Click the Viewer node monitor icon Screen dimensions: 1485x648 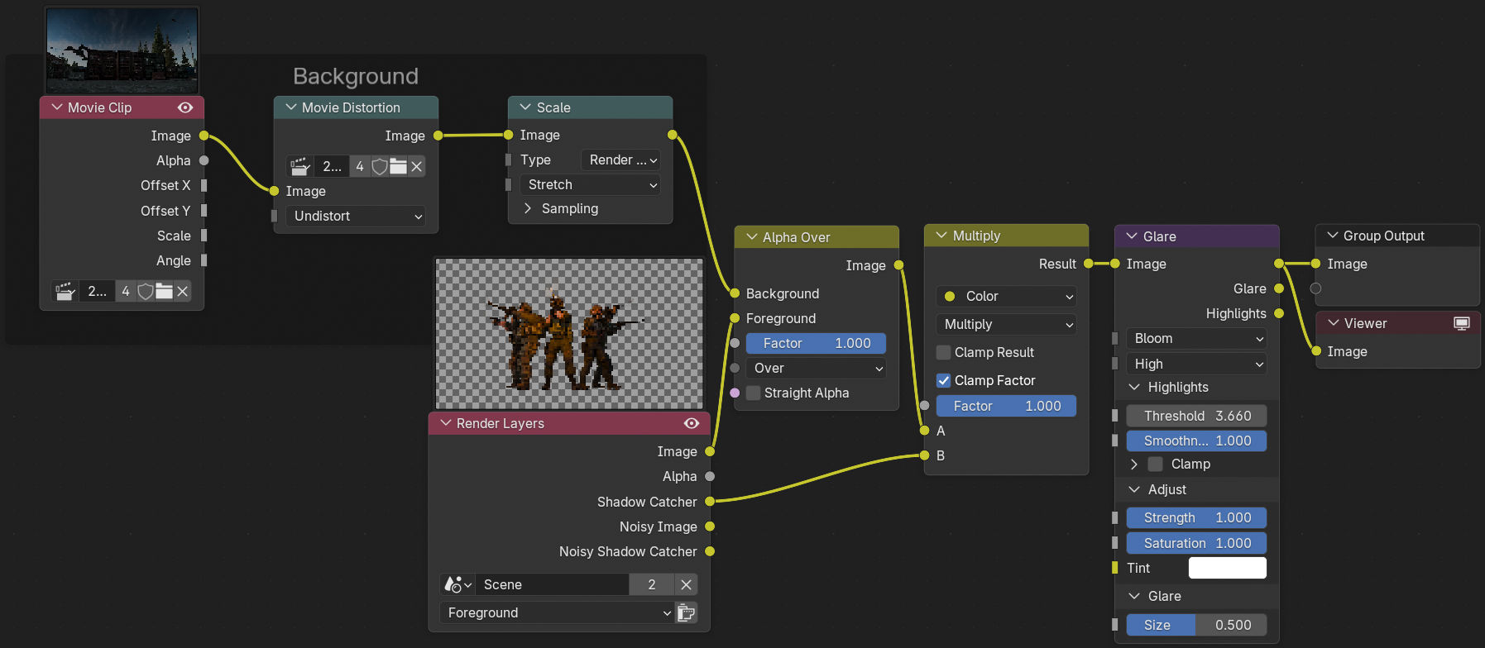1462,323
